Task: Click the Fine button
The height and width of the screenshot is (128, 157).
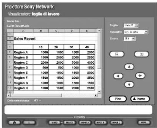Action: pyautogui.click(x=118, y=99)
